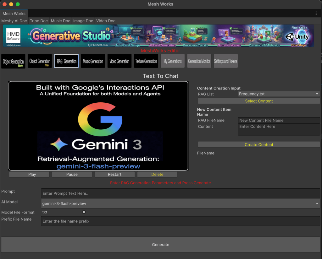322x259 pixels.
Task: Maximize the Mesh Works window
Action: coord(18,4)
